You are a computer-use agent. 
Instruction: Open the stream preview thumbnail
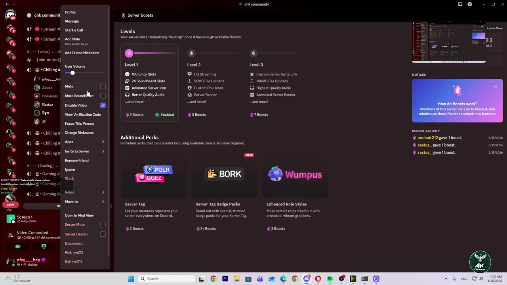point(449,42)
